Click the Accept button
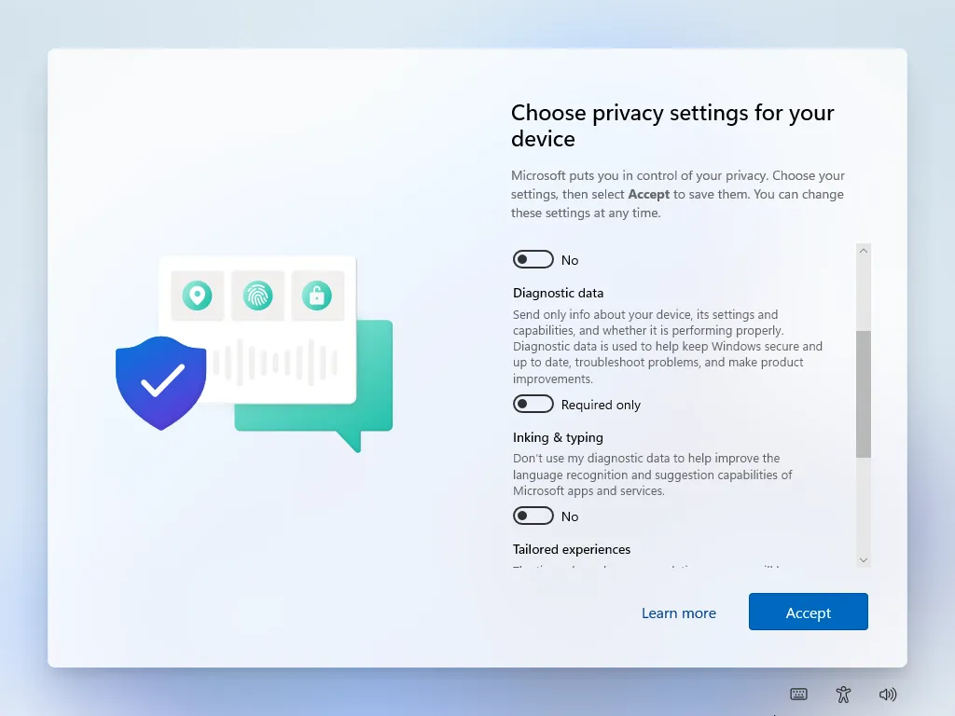955x716 pixels. pyautogui.click(x=808, y=612)
